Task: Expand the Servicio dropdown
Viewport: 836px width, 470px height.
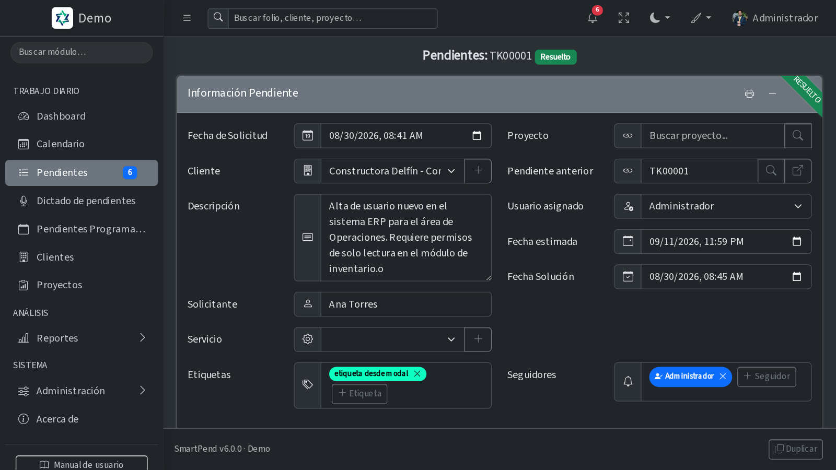Action: click(x=392, y=339)
